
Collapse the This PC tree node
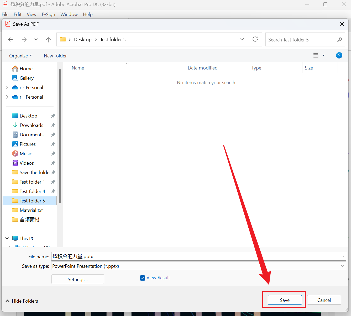point(7,238)
